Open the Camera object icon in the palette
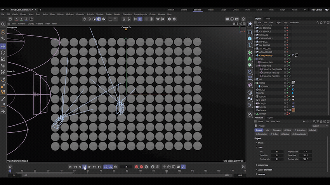The image size is (330, 185). point(250,99)
